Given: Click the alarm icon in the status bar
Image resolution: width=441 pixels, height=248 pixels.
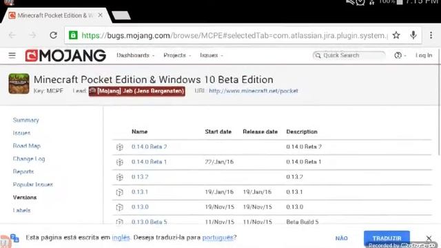Looking at the screenshot, I should pyautogui.click(x=360, y=2).
